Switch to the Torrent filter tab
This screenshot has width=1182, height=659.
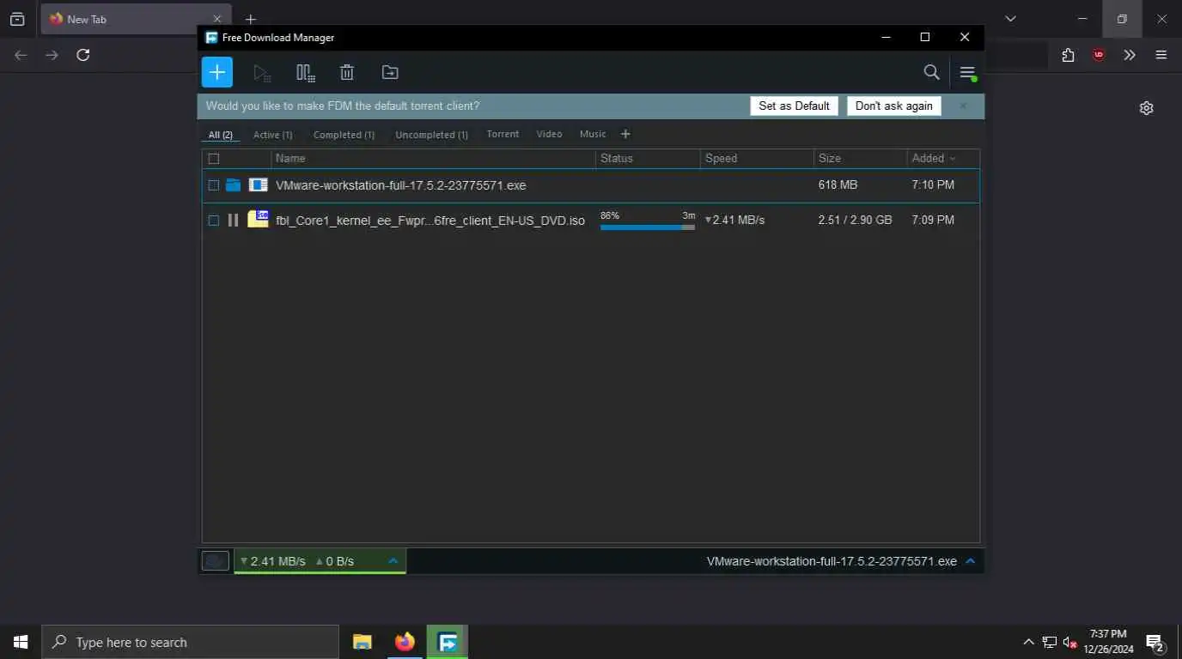tap(503, 134)
